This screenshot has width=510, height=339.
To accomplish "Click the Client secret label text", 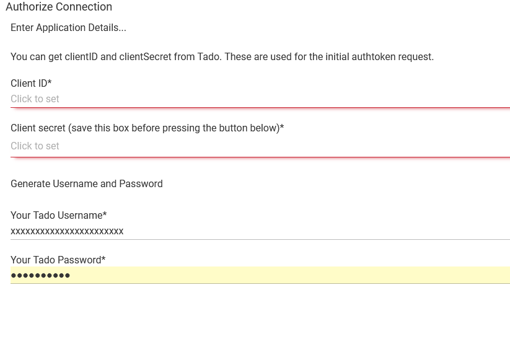I will (147, 128).
